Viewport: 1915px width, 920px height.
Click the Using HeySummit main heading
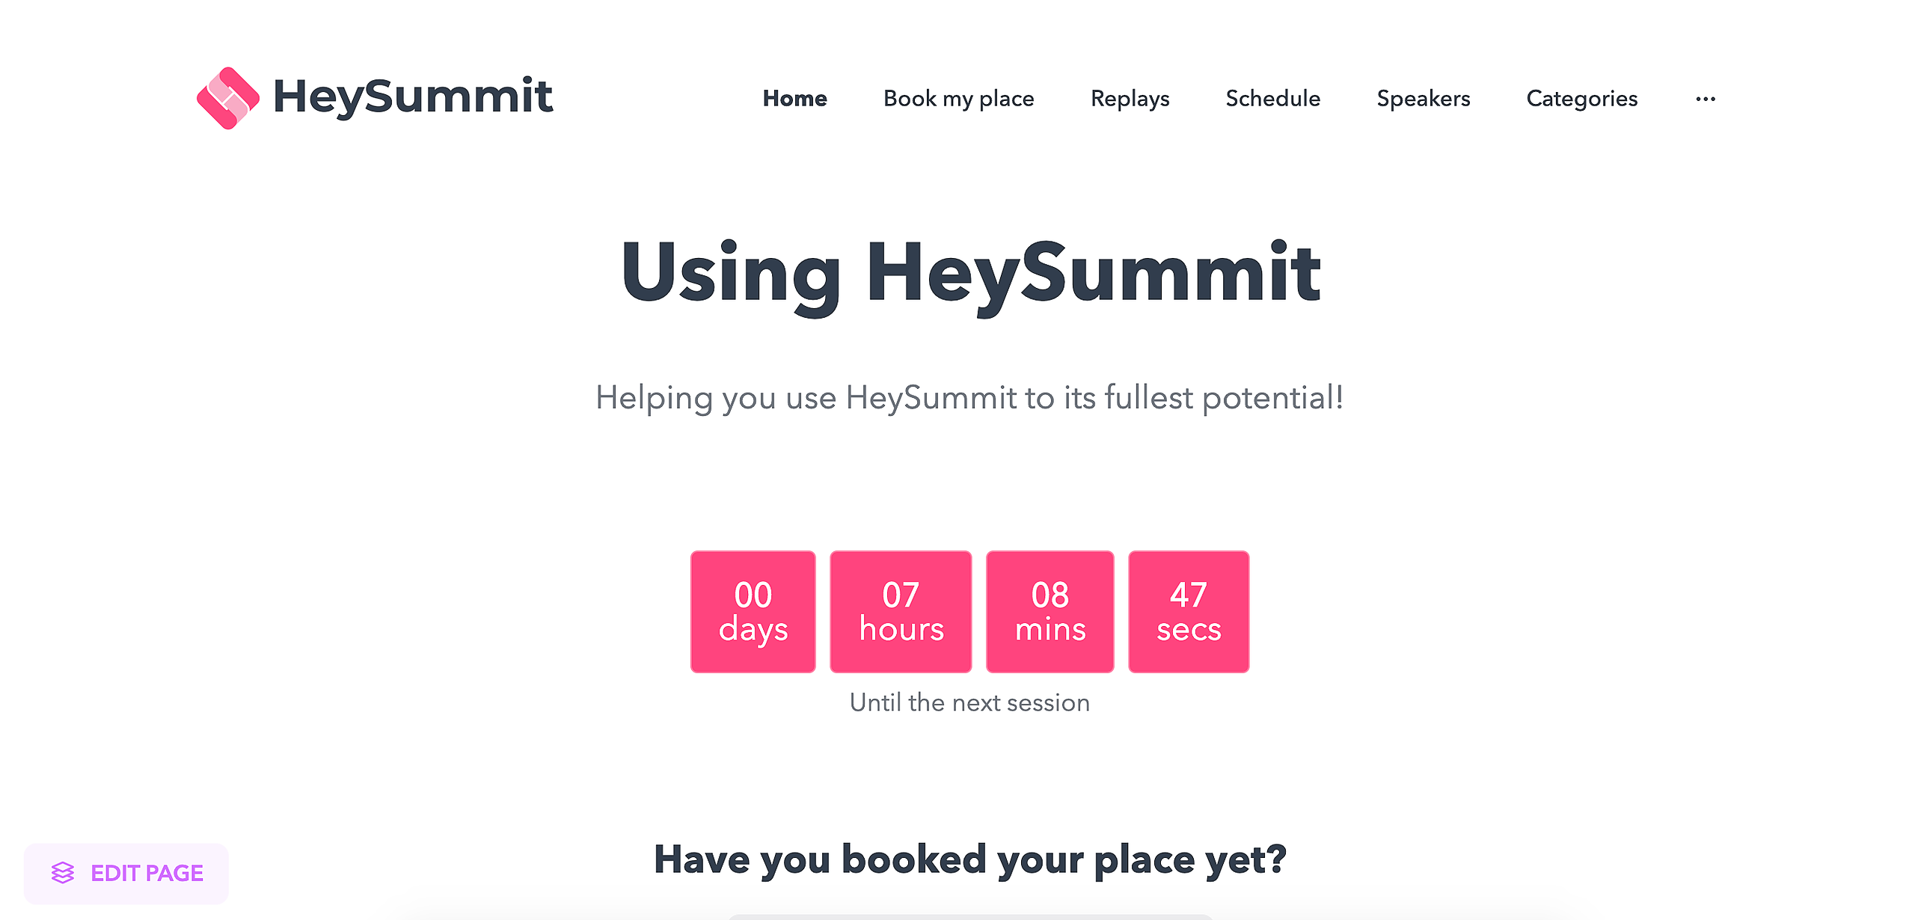click(970, 274)
